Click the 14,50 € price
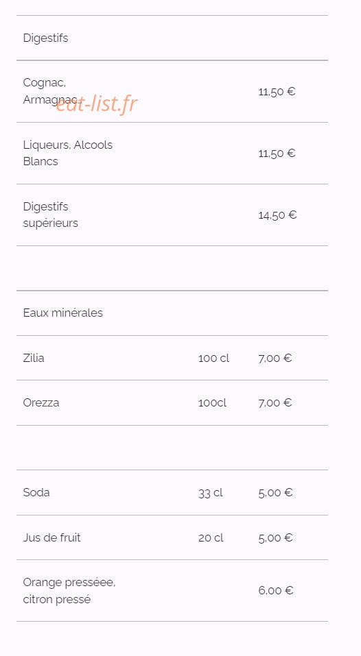361x656 pixels. [x=277, y=215]
